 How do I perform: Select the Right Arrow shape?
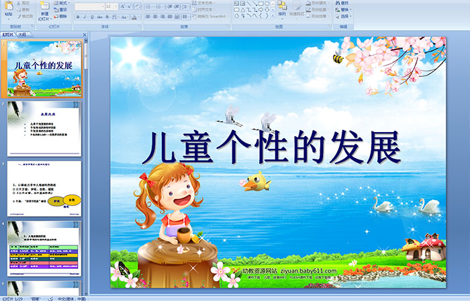coord(261,10)
